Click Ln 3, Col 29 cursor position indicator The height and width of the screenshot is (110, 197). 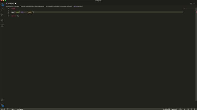[166, 109]
